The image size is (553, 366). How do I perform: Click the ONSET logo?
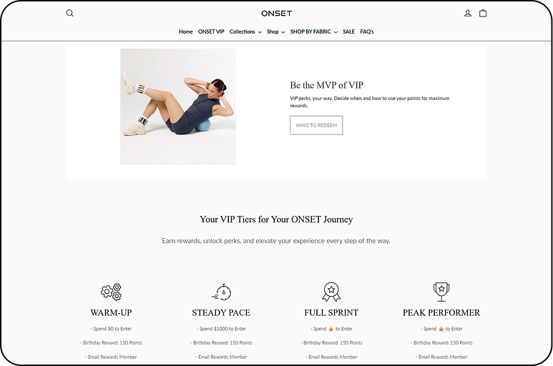(x=276, y=14)
